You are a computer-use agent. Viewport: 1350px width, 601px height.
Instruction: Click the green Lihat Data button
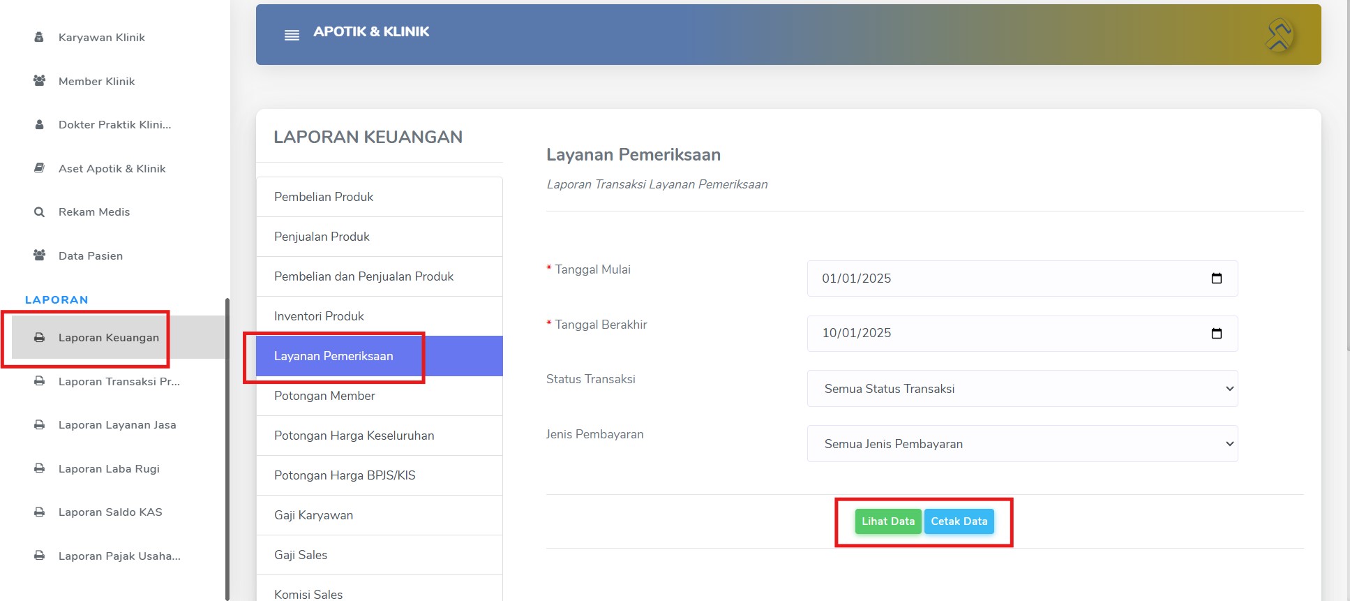888,521
